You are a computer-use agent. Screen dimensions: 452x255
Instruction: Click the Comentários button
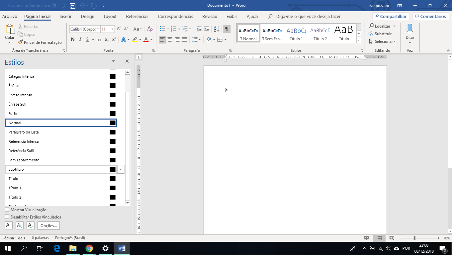[430, 17]
